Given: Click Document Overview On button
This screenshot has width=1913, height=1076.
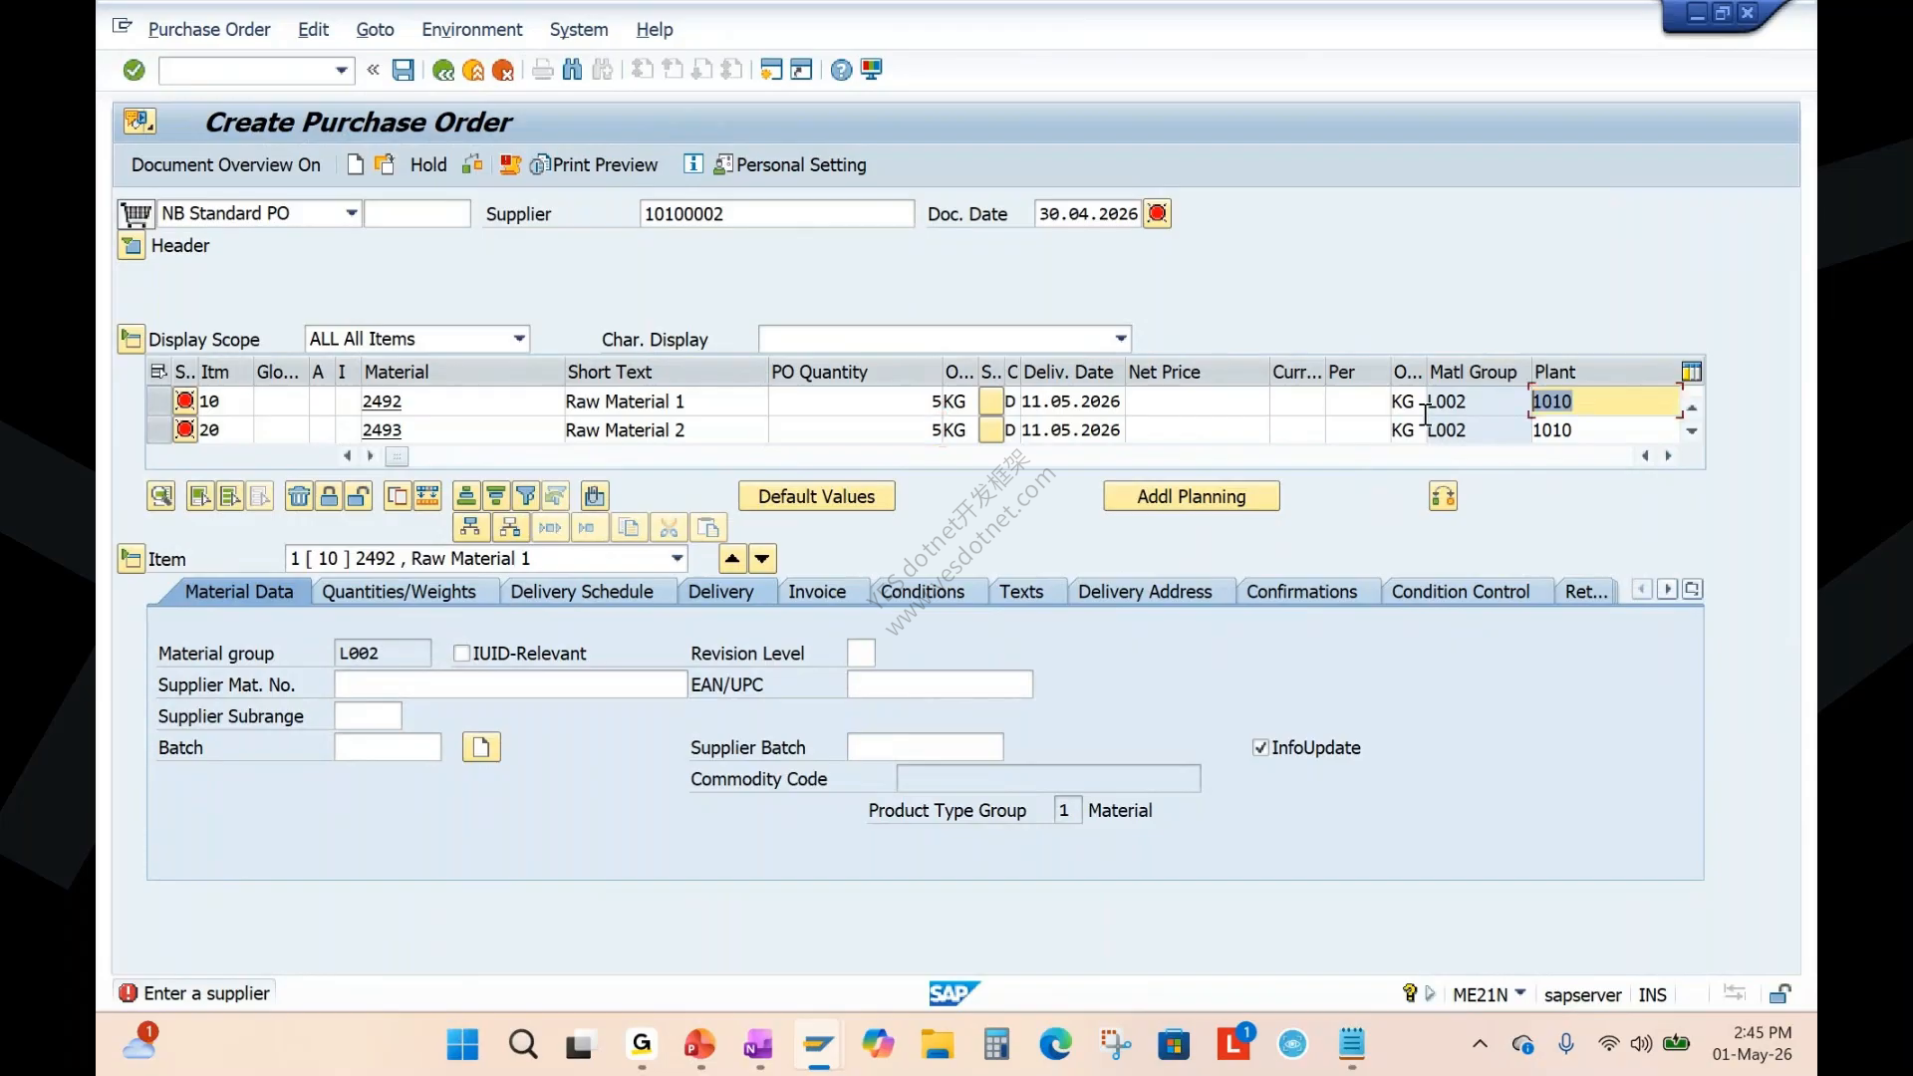Looking at the screenshot, I should (226, 165).
